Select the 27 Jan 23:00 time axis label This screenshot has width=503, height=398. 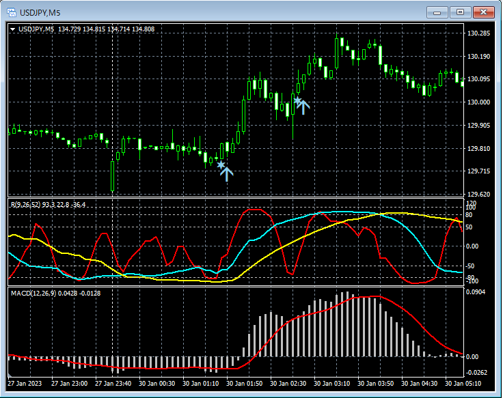pyautogui.click(x=70, y=384)
